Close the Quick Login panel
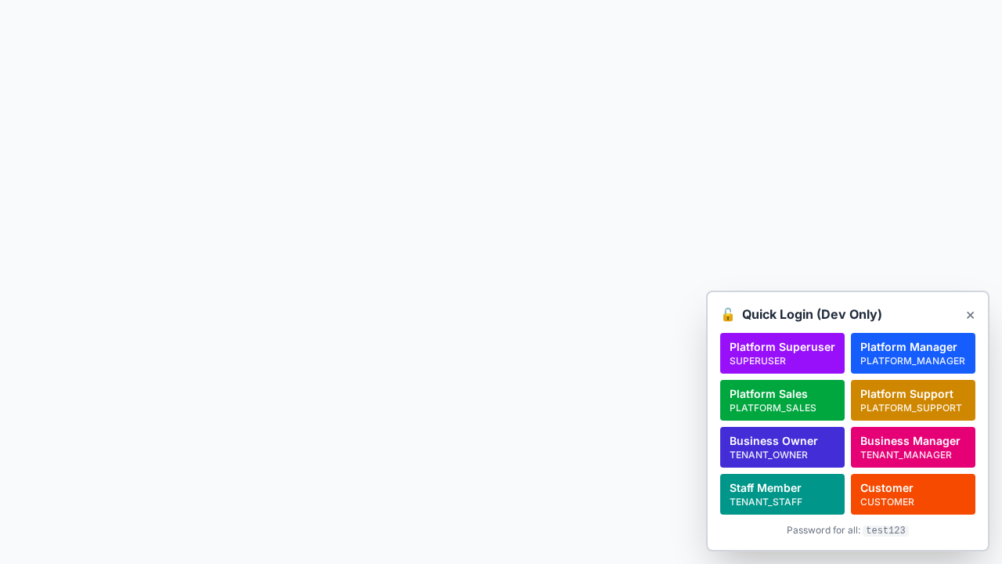This screenshot has height=564, width=1002. [x=970, y=315]
